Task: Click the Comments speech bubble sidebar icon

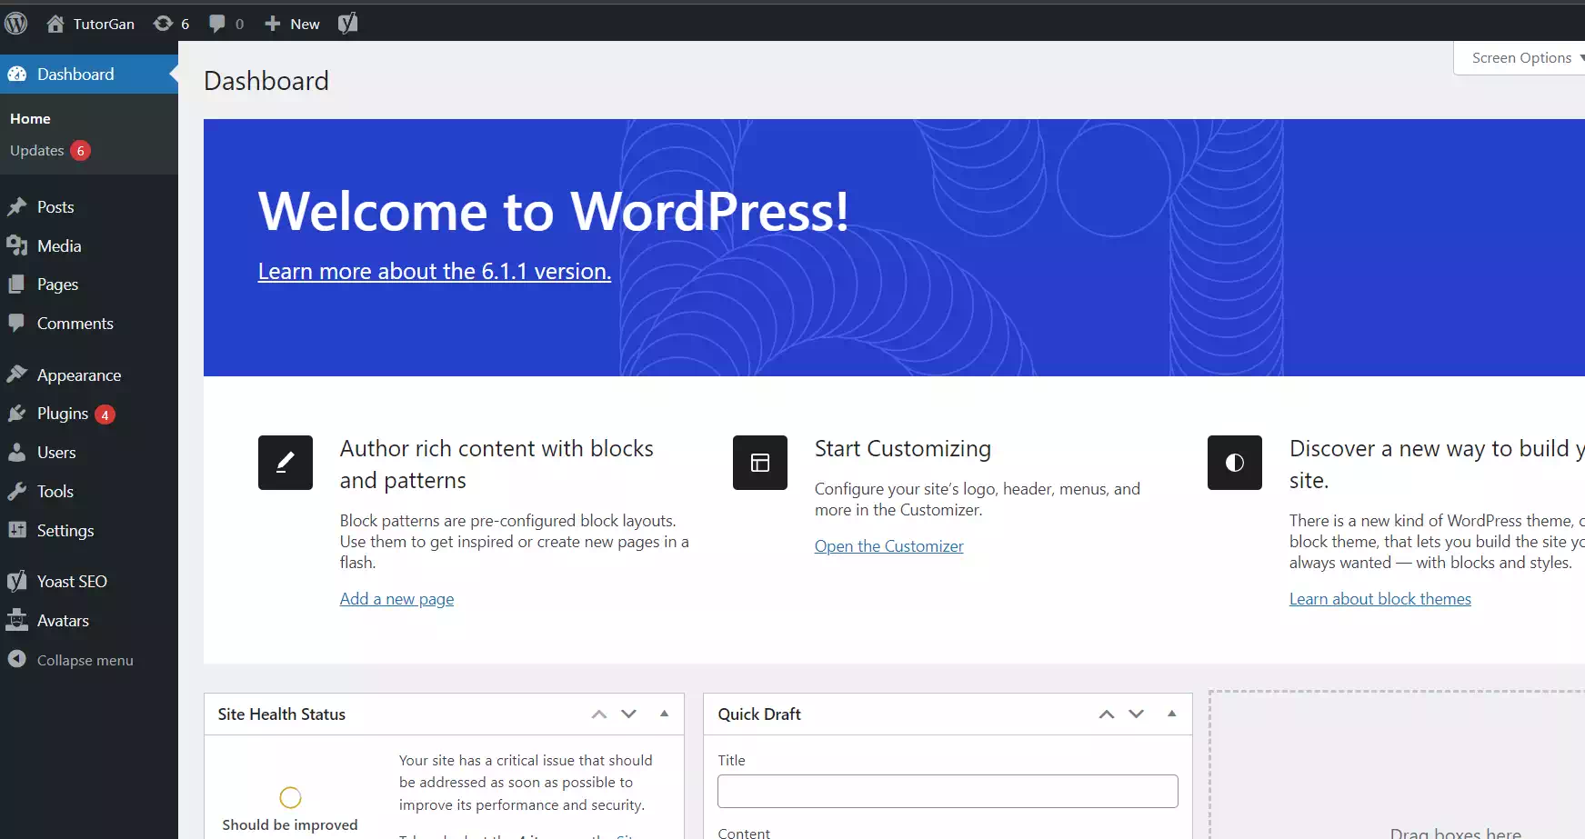Action: [16, 324]
